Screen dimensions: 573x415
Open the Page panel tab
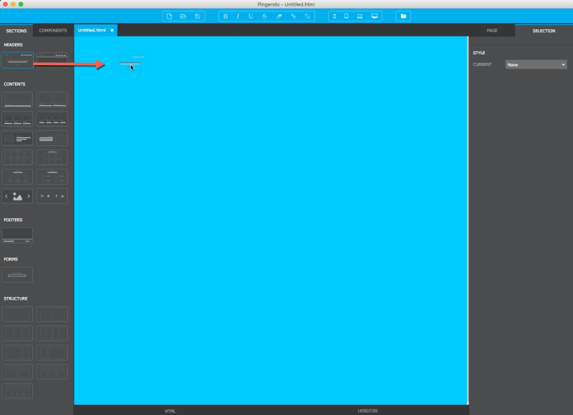point(492,31)
